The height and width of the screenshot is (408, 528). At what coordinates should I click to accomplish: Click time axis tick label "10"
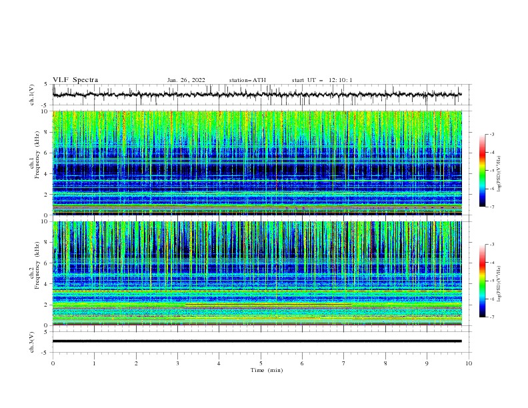[x=469, y=363]
